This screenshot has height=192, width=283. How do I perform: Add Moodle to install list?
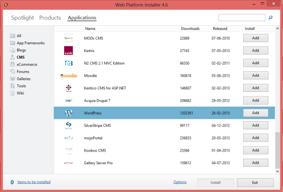pyautogui.click(x=256, y=75)
